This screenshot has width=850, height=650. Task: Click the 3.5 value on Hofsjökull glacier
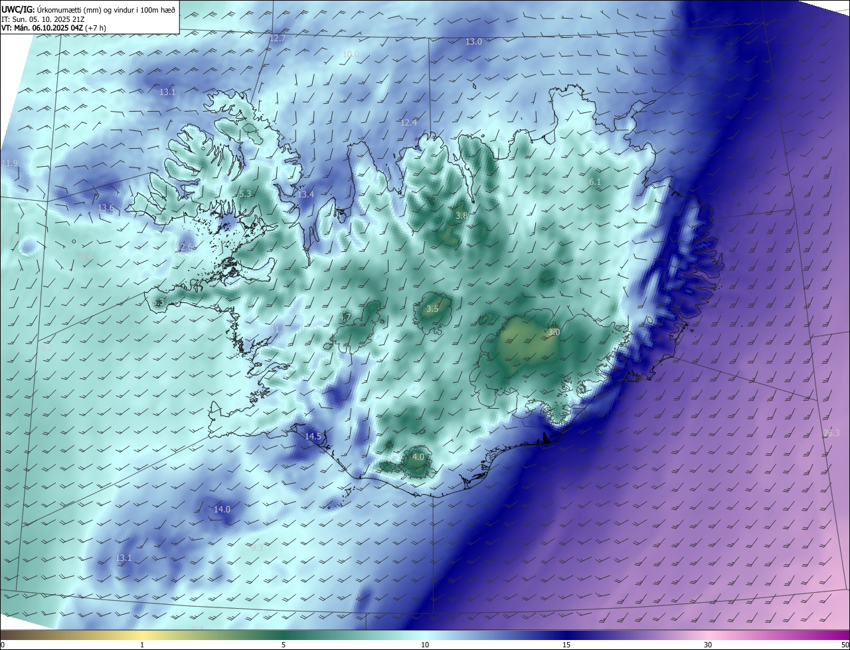[x=432, y=309]
